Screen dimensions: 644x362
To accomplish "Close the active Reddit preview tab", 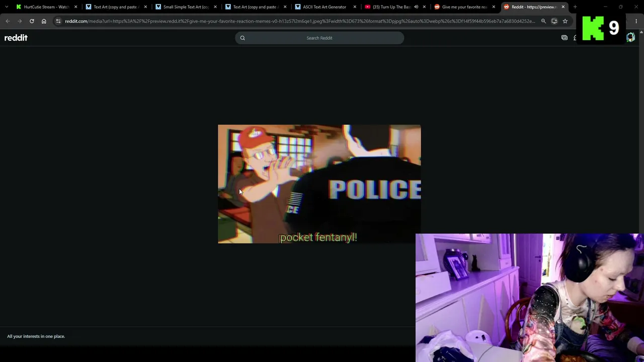I will point(563,7).
